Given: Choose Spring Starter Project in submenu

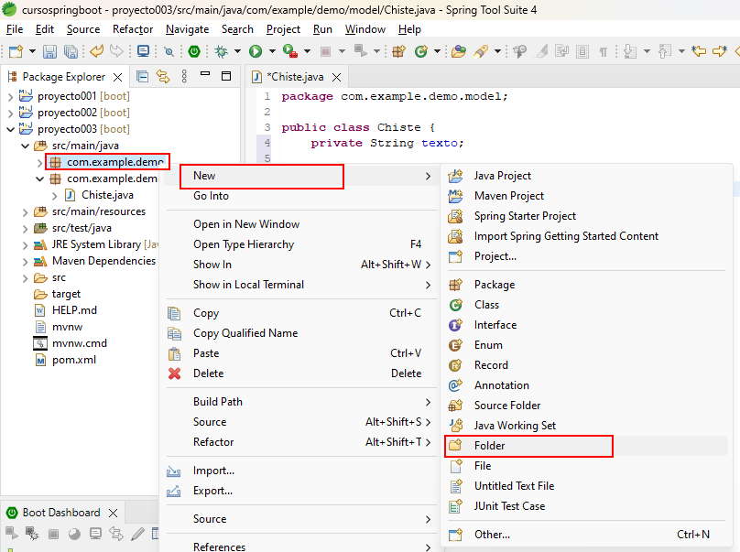Looking at the screenshot, I should pyautogui.click(x=585, y=216).
